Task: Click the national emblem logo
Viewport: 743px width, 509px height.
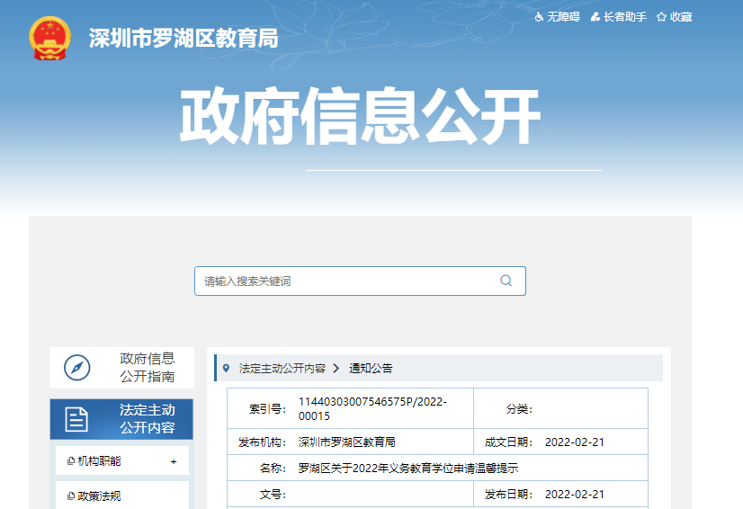Action: pyautogui.click(x=49, y=39)
